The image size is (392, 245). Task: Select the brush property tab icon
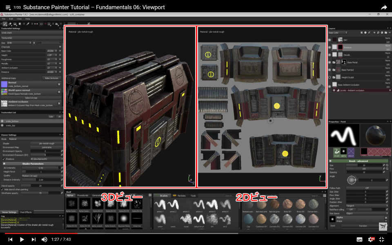[x=337, y=152]
